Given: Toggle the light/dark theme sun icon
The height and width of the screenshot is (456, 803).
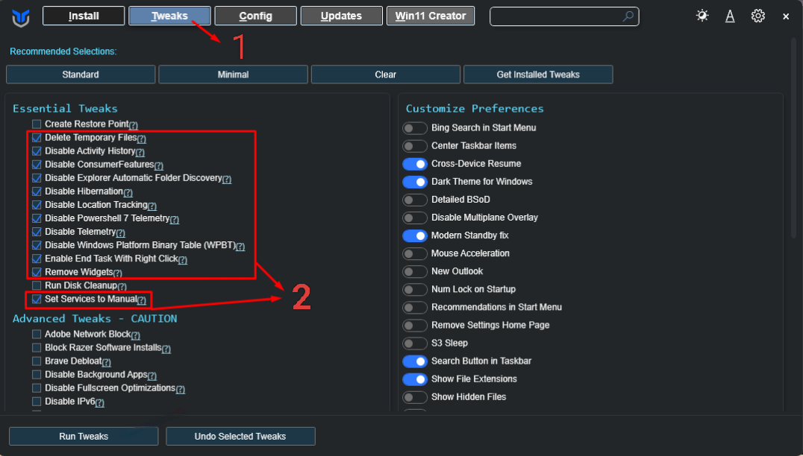Looking at the screenshot, I should (x=702, y=16).
